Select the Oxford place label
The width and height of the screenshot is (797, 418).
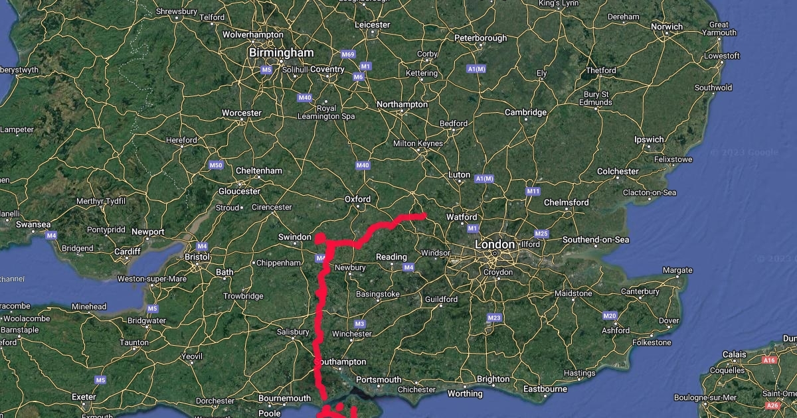tap(357, 199)
